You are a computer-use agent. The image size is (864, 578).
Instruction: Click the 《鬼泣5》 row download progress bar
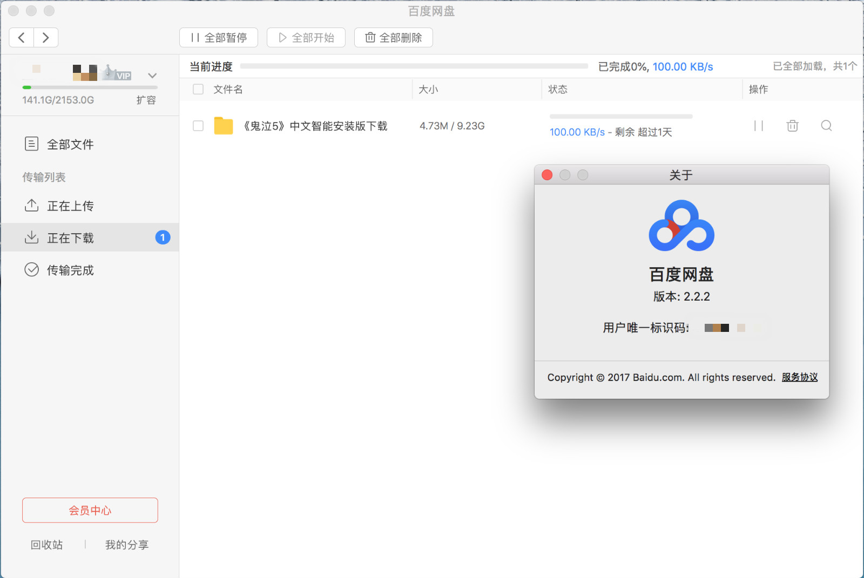tap(621, 117)
